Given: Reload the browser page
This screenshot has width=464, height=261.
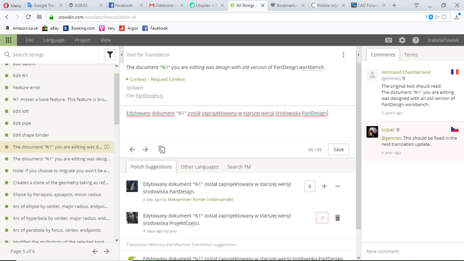Looking at the screenshot, I should 28,17.
